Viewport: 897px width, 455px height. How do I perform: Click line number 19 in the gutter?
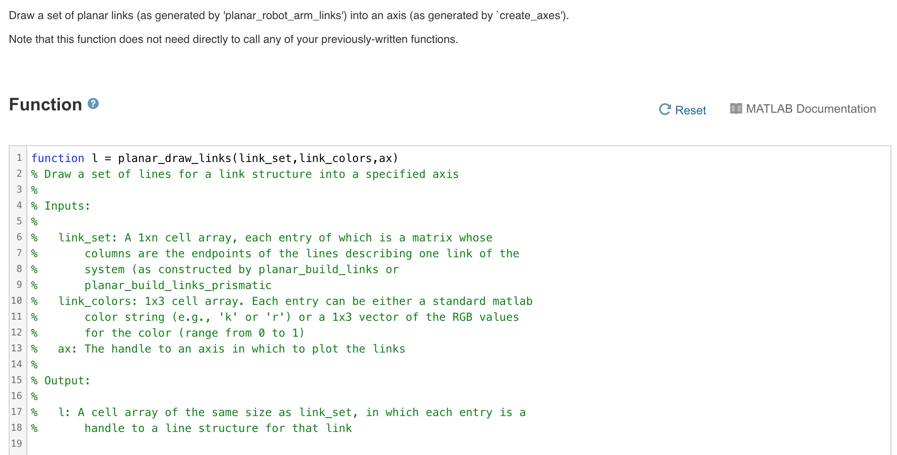(x=16, y=443)
